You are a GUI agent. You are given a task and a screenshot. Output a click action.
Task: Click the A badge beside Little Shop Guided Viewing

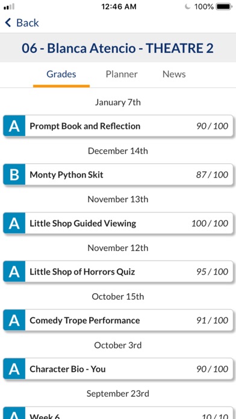tap(14, 223)
